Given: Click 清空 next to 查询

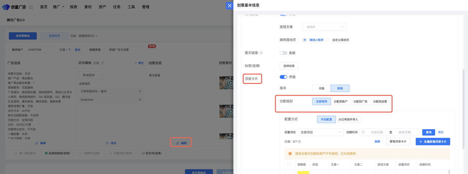Looking at the screenshot, I should (441, 132).
